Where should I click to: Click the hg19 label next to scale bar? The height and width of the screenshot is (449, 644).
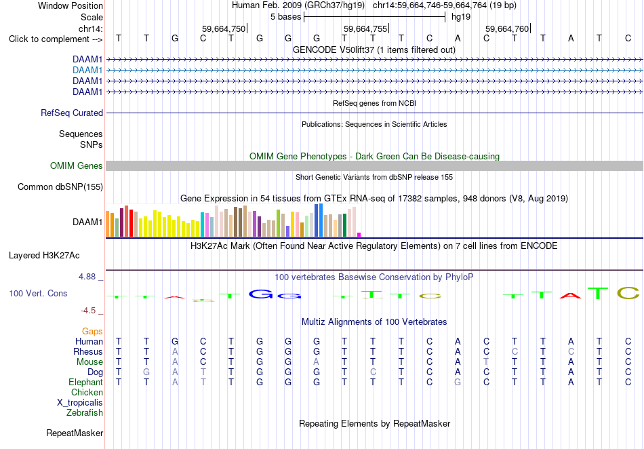click(x=461, y=17)
